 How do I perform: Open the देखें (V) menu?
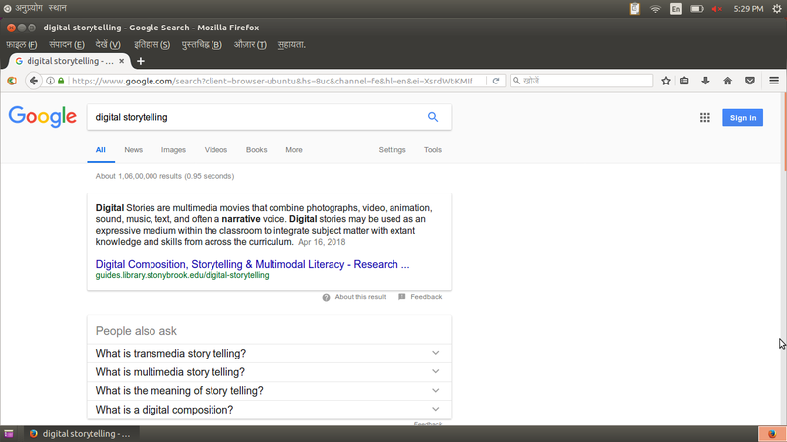pos(108,44)
